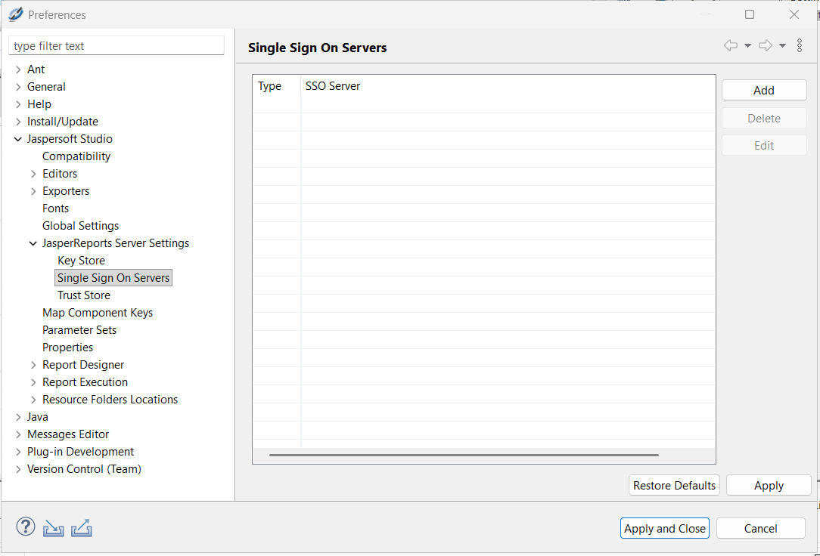The height and width of the screenshot is (556, 820).
Task: Focus the type filter text field
Action: click(x=116, y=46)
